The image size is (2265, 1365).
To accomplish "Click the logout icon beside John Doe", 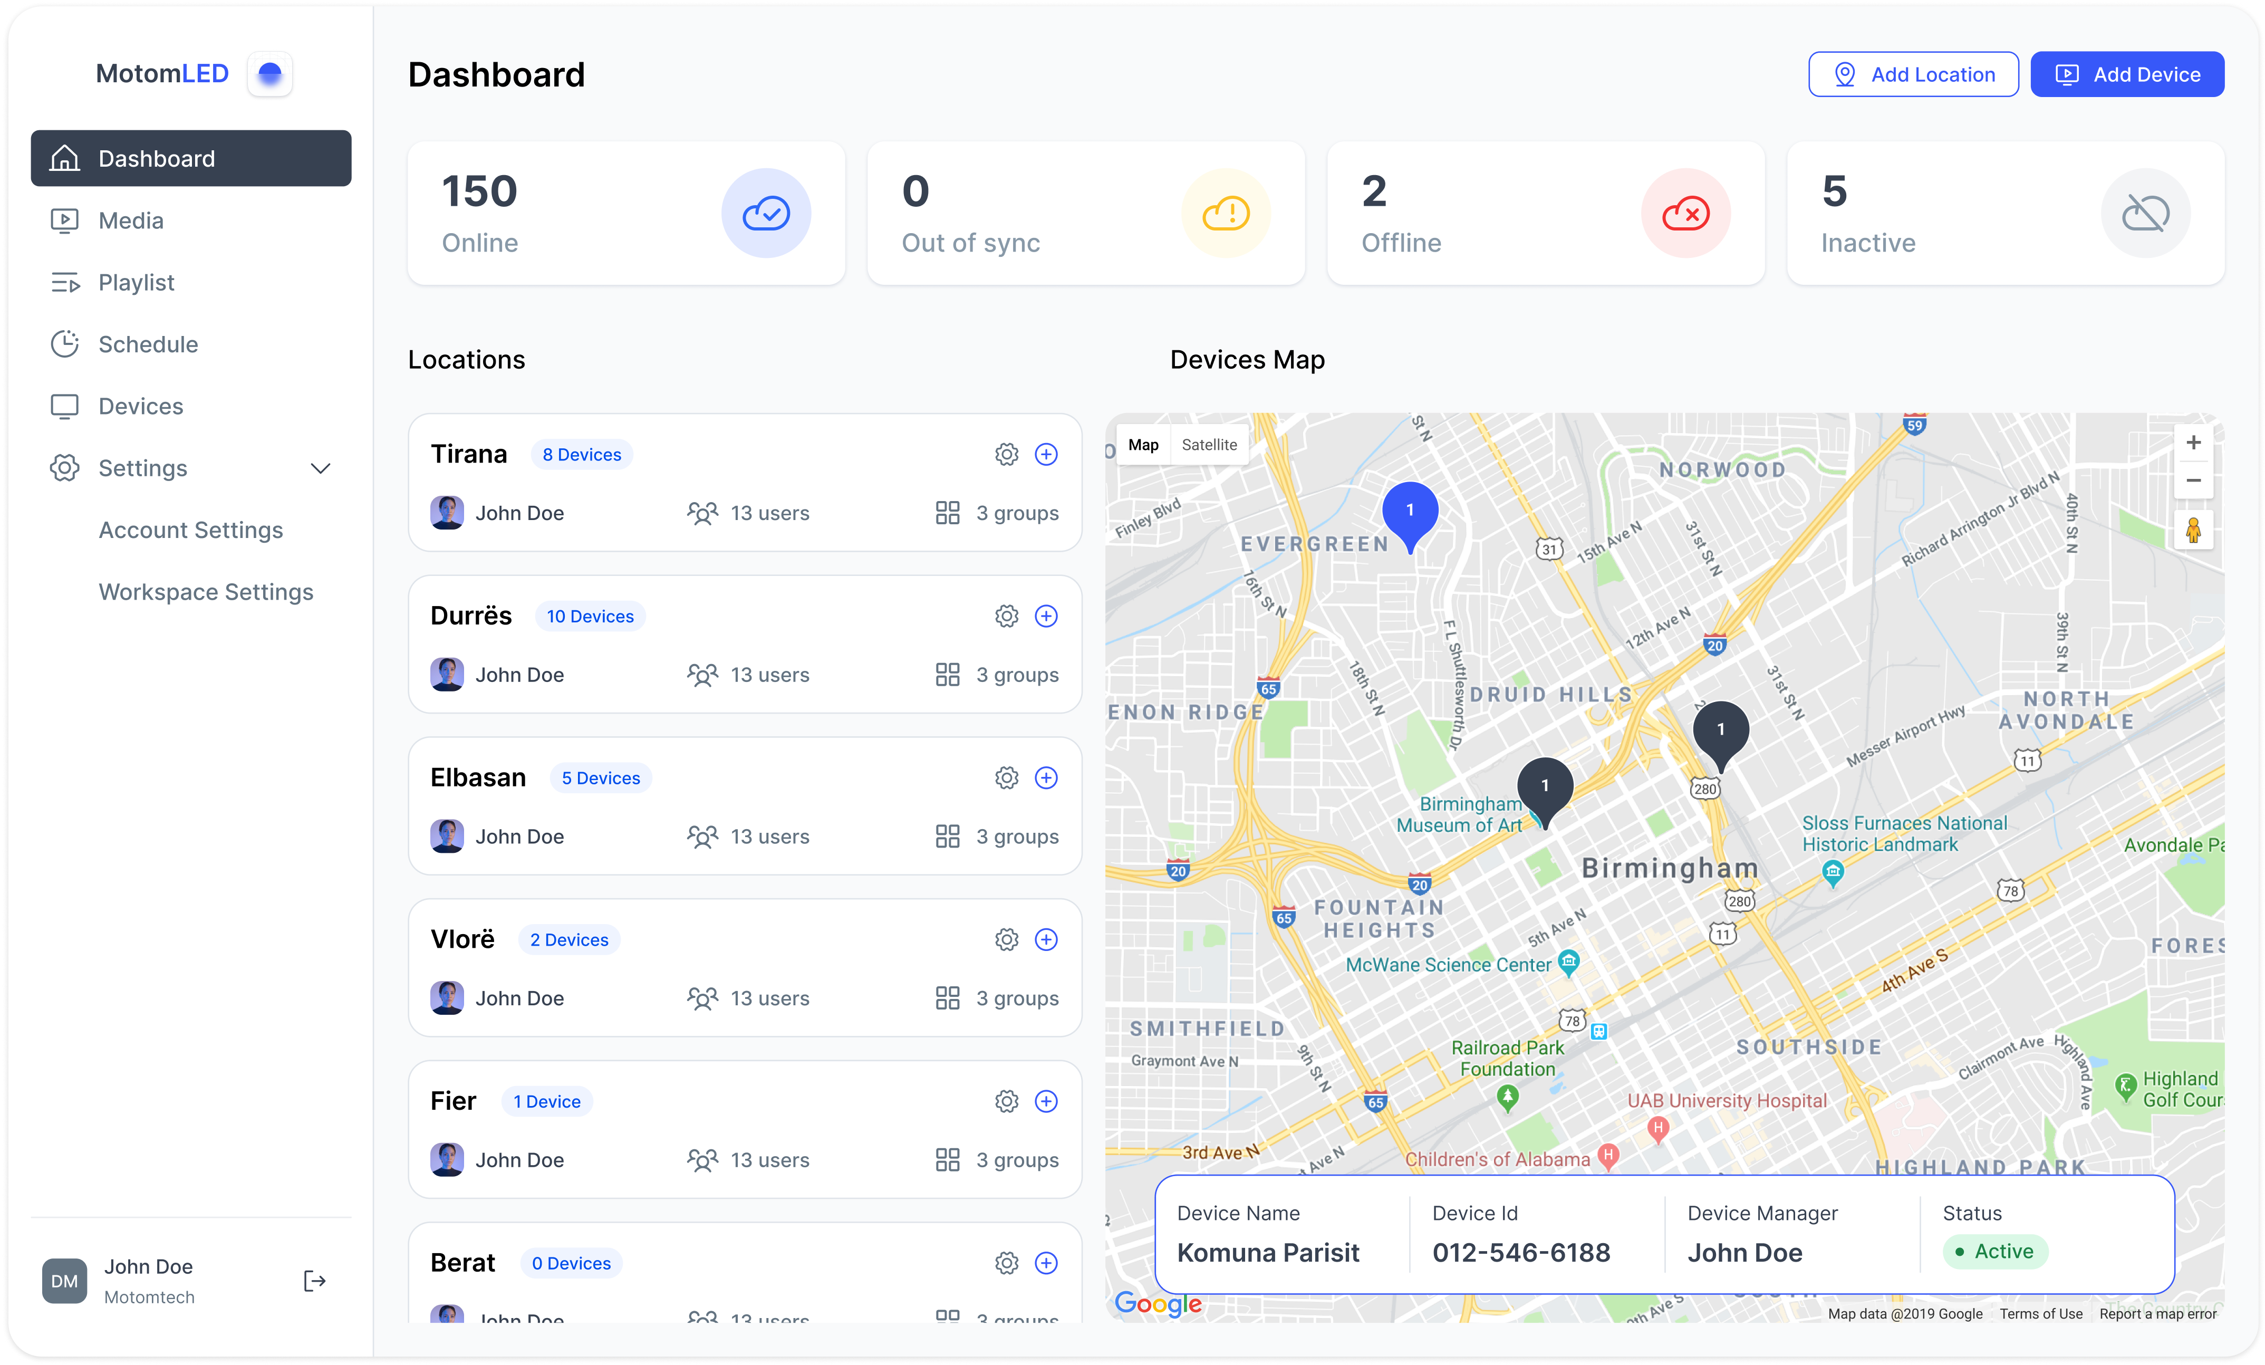I will (314, 1281).
